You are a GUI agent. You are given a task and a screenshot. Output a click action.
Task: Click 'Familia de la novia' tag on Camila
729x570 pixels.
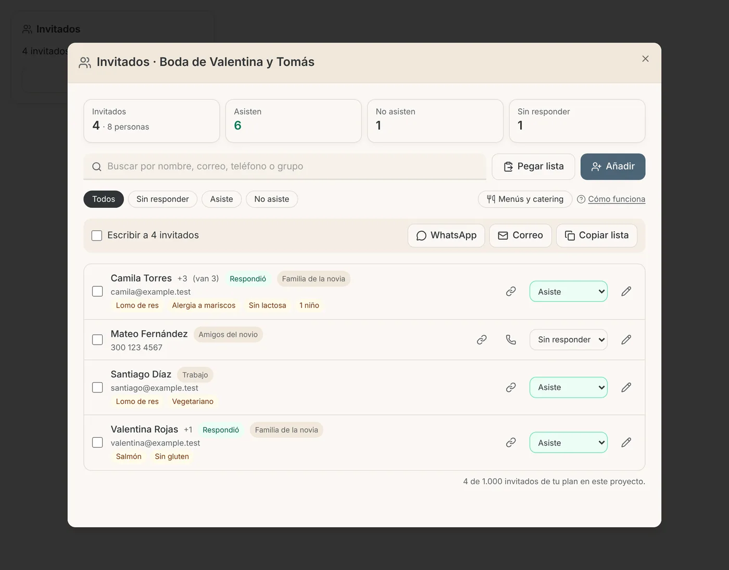(x=313, y=278)
